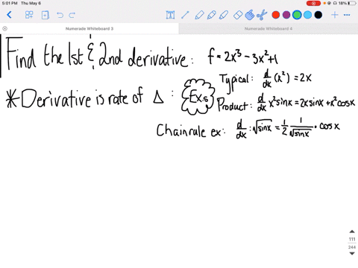358x268 pixels.
Task: Open the plus add-content menu
Action: point(335,15)
